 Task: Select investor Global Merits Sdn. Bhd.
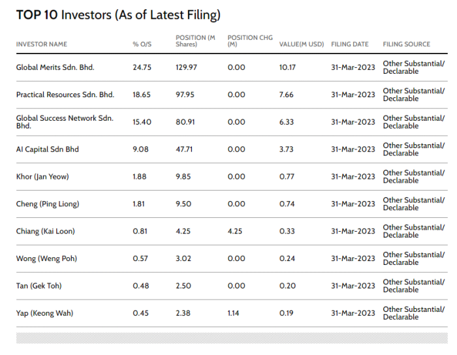coord(55,67)
